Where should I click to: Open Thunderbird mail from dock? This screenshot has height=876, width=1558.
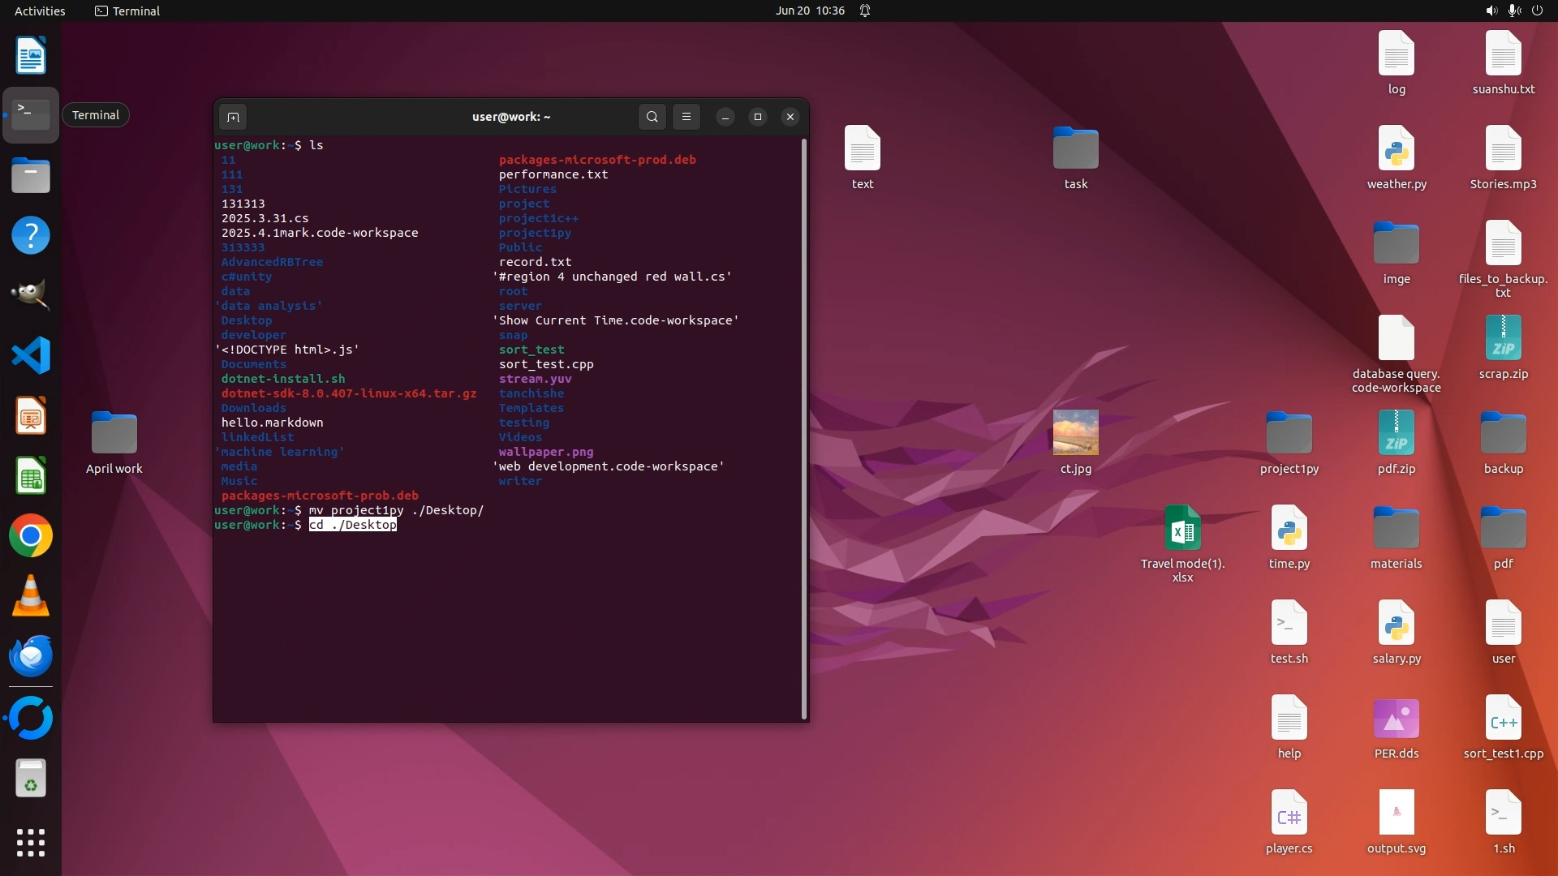click(x=31, y=656)
